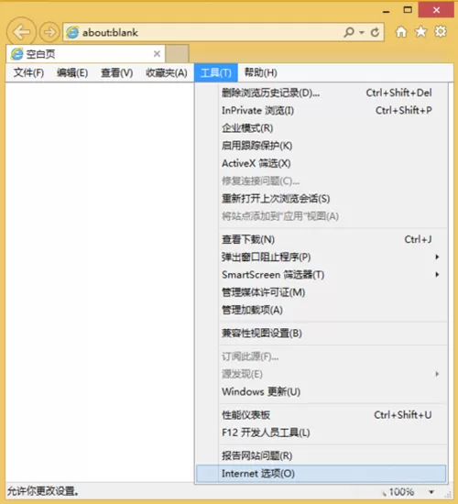
Task: Select Windows 更新(U)
Action: pos(322,392)
